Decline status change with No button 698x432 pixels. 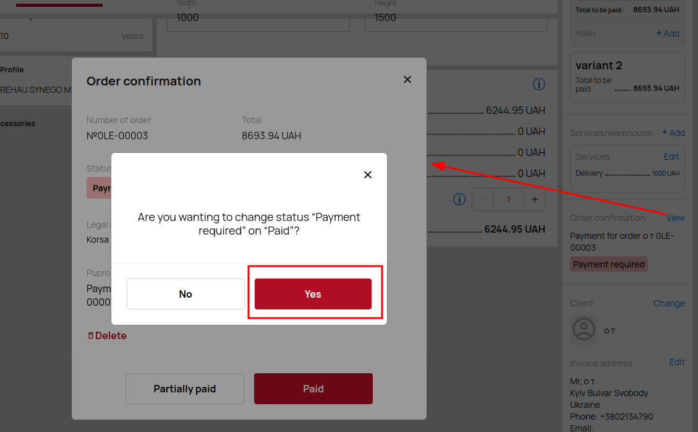[x=185, y=294]
